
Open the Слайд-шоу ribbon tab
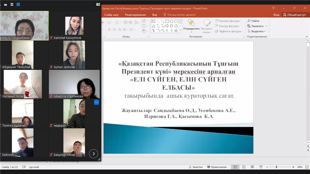tap(112, 15)
